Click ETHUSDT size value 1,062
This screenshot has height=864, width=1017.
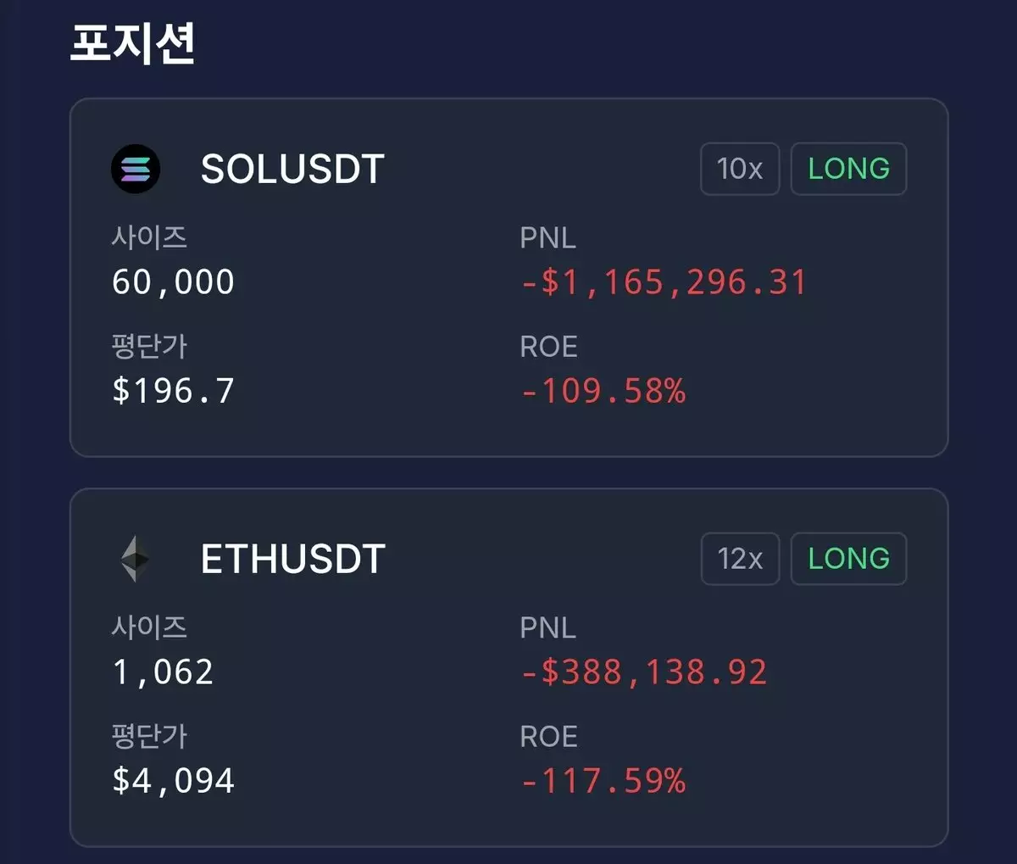click(x=163, y=672)
